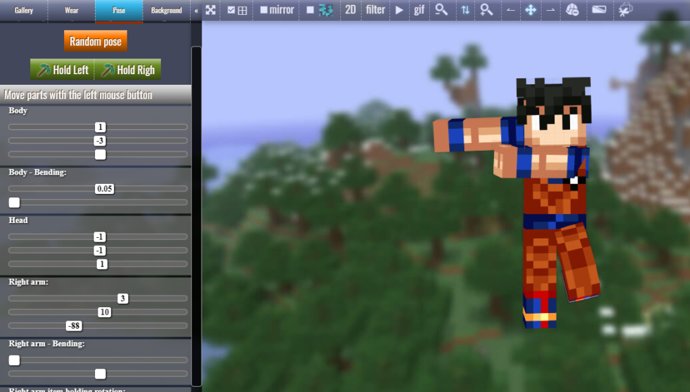Click the 'Head' section label
690x392 pixels.
[18, 220]
